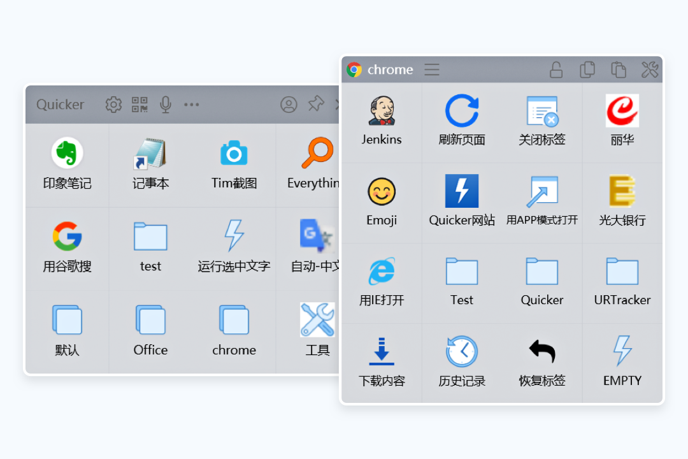Open the account avatar dropdown

pyautogui.click(x=289, y=105)
